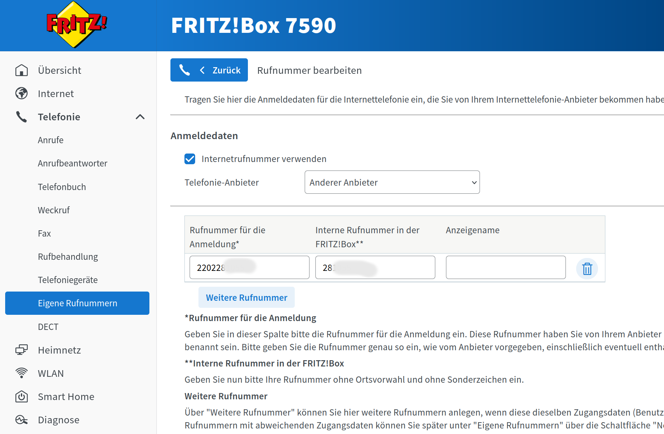Open Telefonbuch submenu item
The height and width of the screenshot is (434, 664).
(62, 187)
